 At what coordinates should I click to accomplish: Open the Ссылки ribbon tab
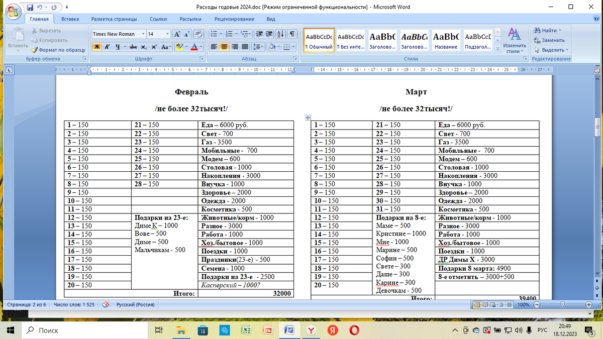coord(158,19)
